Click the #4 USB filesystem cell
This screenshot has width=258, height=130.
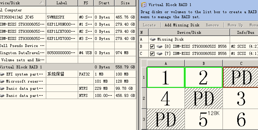(x=86, y=53)
